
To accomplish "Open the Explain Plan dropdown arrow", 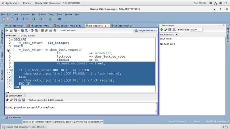I will (x=19, y=30).
